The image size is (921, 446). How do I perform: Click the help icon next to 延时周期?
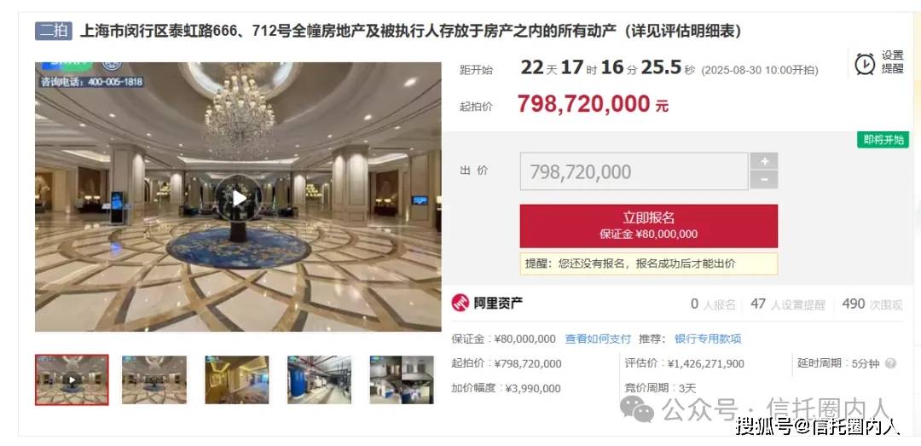890,363
